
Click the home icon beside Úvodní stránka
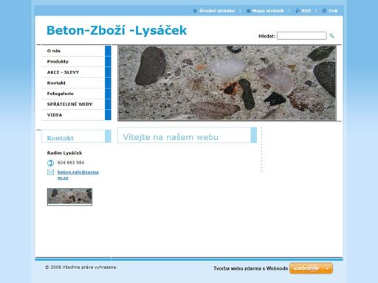click(195, 11)
